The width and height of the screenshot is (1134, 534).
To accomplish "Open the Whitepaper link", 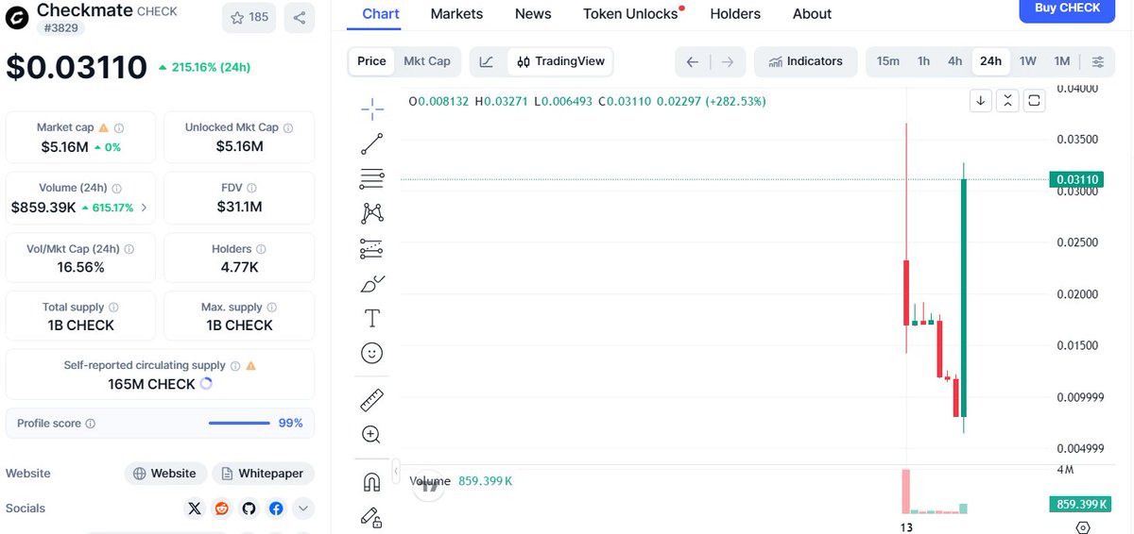I will [x=263, y=474].
